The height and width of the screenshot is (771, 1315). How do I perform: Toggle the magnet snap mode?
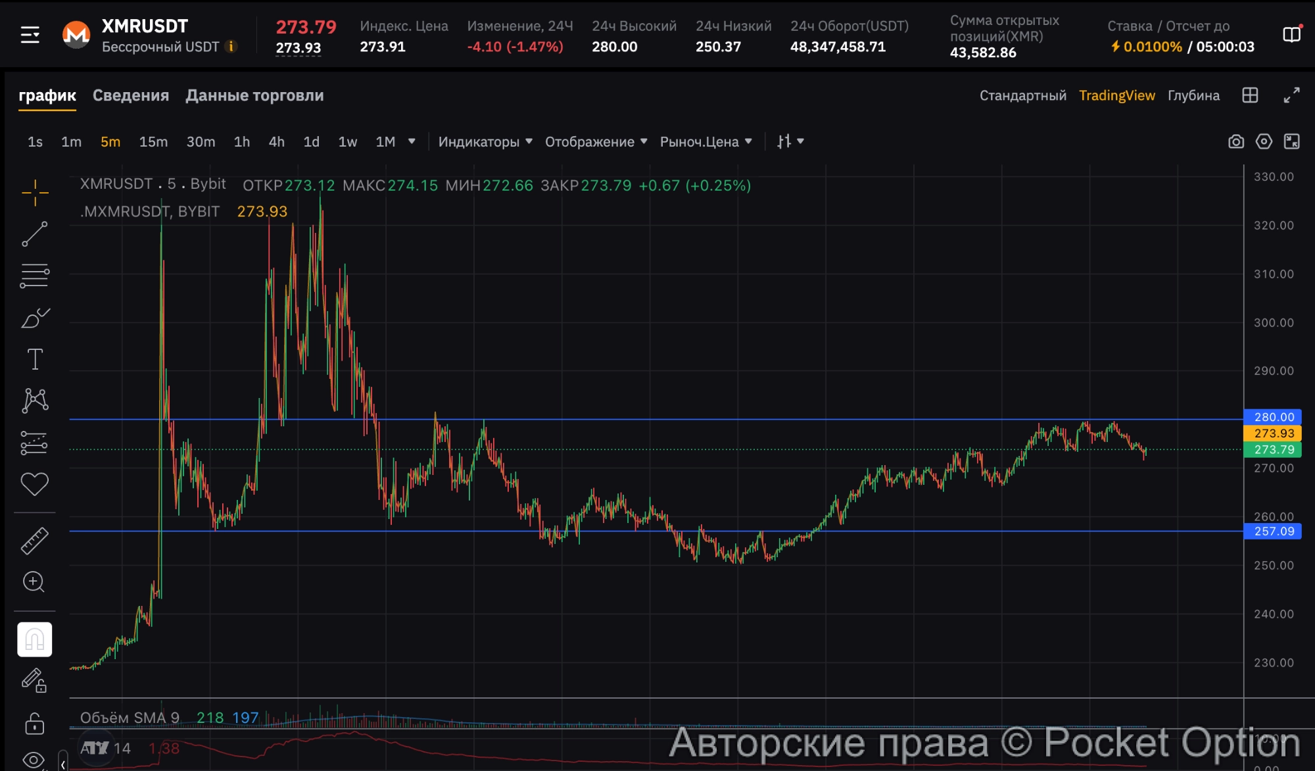click(35, 639)
